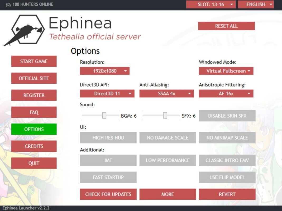The width and height of the screenshot is (282, 211).
Task: Expand the Windowed Mode Virtual Fullscreen dropdown
Action: 226,71
